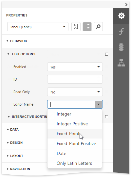Click the Read Only property label
This screenshot has width=131, height=178.
pos(22,92)
